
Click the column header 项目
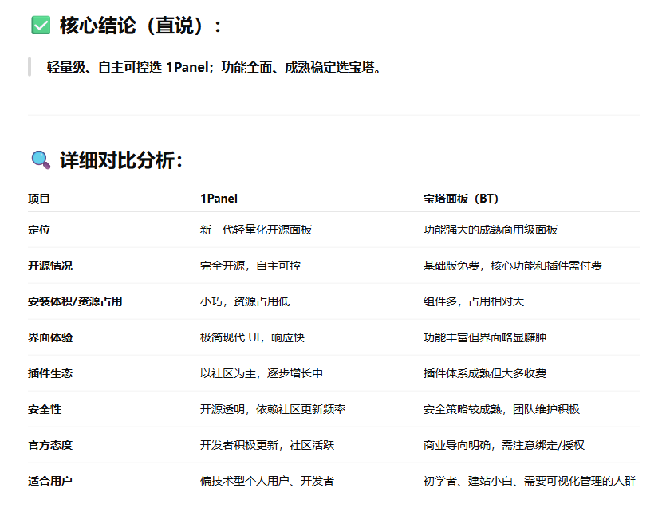[x=39, y=199]
